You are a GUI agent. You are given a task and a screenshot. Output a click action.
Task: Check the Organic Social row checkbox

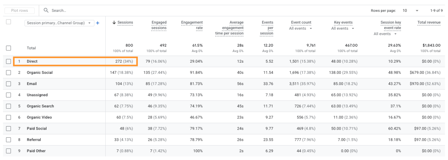[x=9, y=72]
